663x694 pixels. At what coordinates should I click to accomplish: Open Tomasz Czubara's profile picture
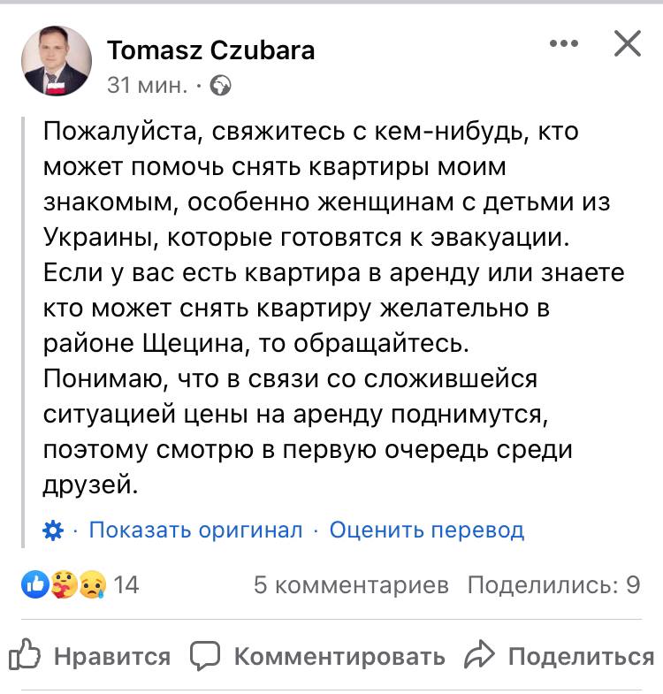[56, 60]
